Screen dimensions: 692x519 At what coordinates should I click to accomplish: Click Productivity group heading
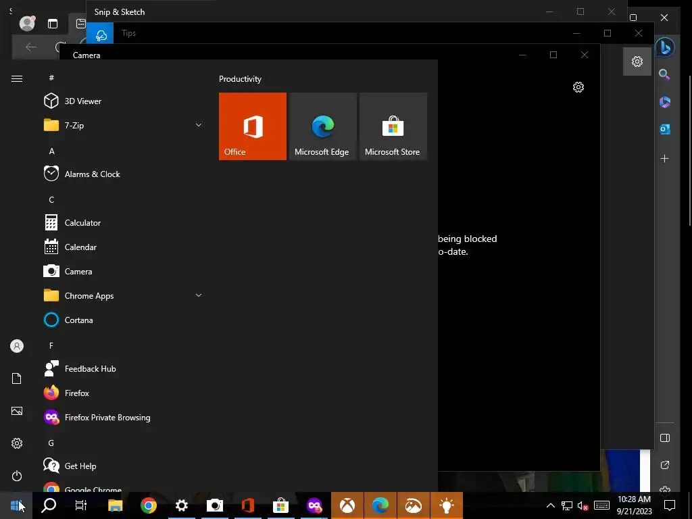coord(240,79)
